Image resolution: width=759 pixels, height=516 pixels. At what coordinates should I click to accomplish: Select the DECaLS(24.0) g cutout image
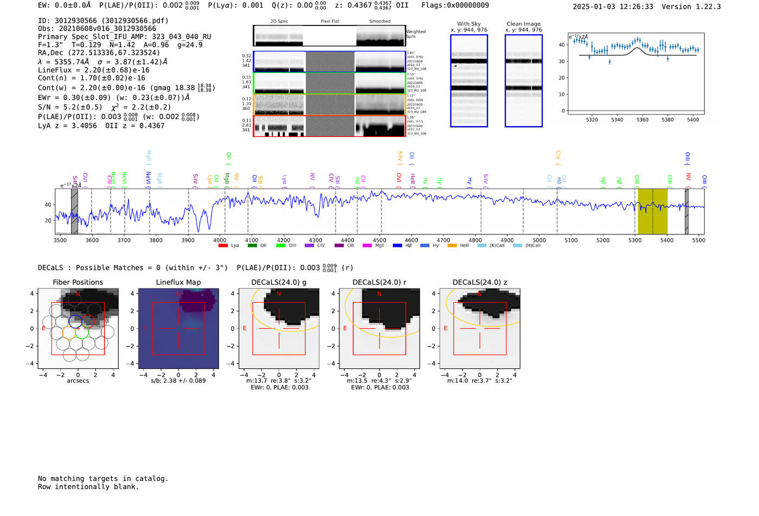point(279,329)
